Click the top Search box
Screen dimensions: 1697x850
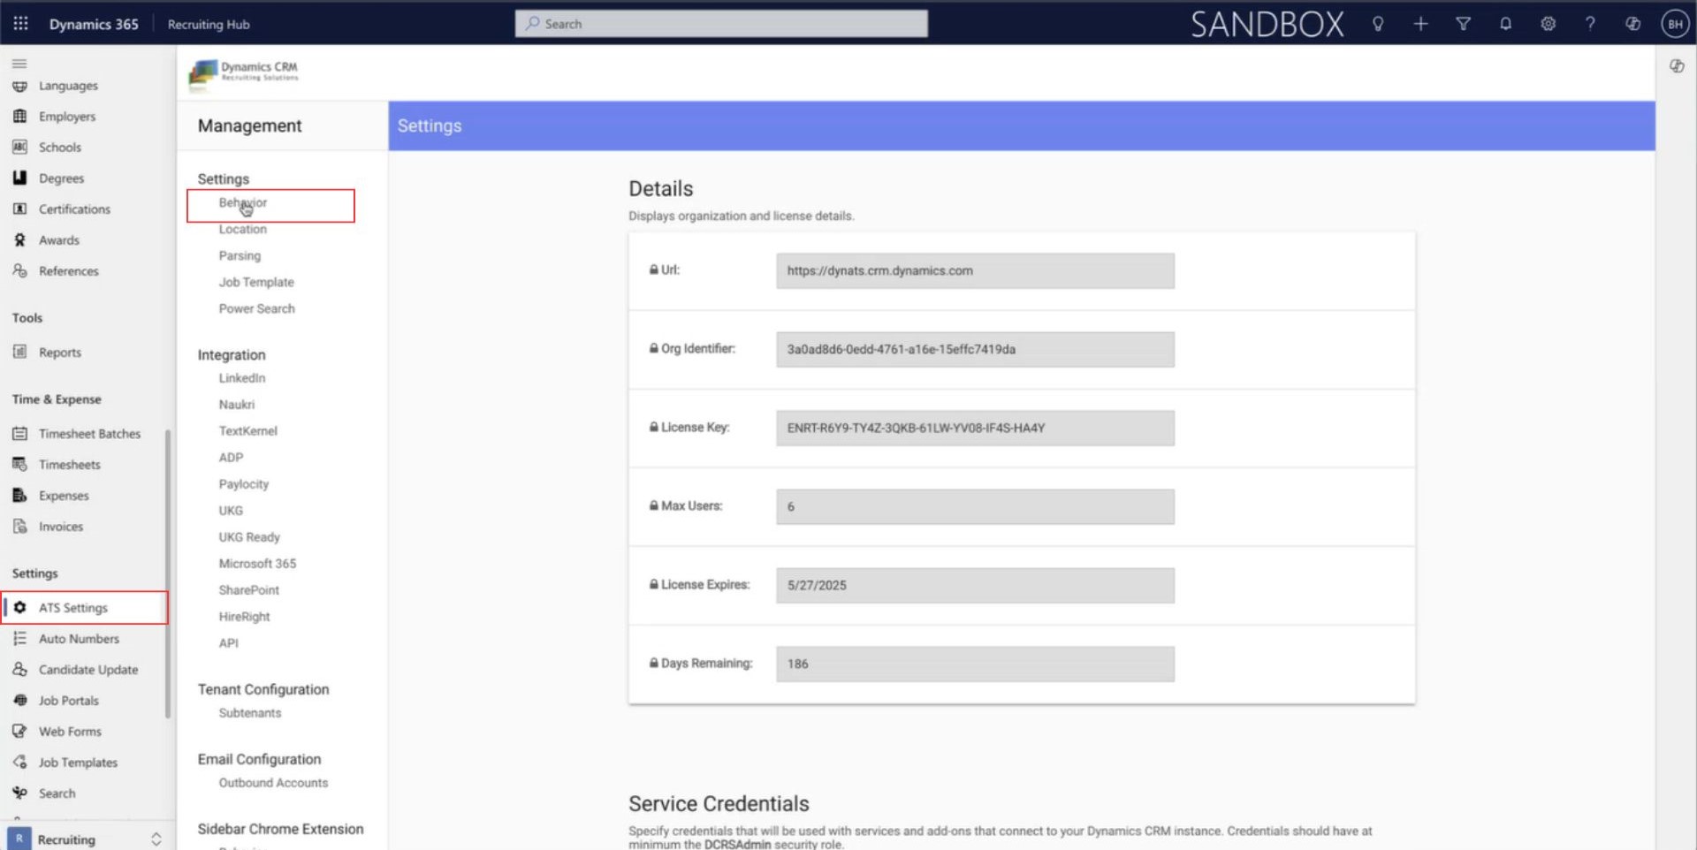click(x=721, y=24)
